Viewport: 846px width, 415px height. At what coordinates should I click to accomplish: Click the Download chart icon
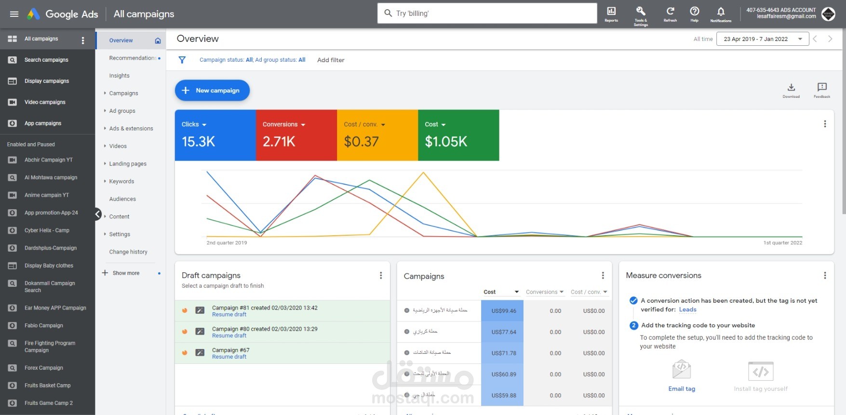point(791,90)
